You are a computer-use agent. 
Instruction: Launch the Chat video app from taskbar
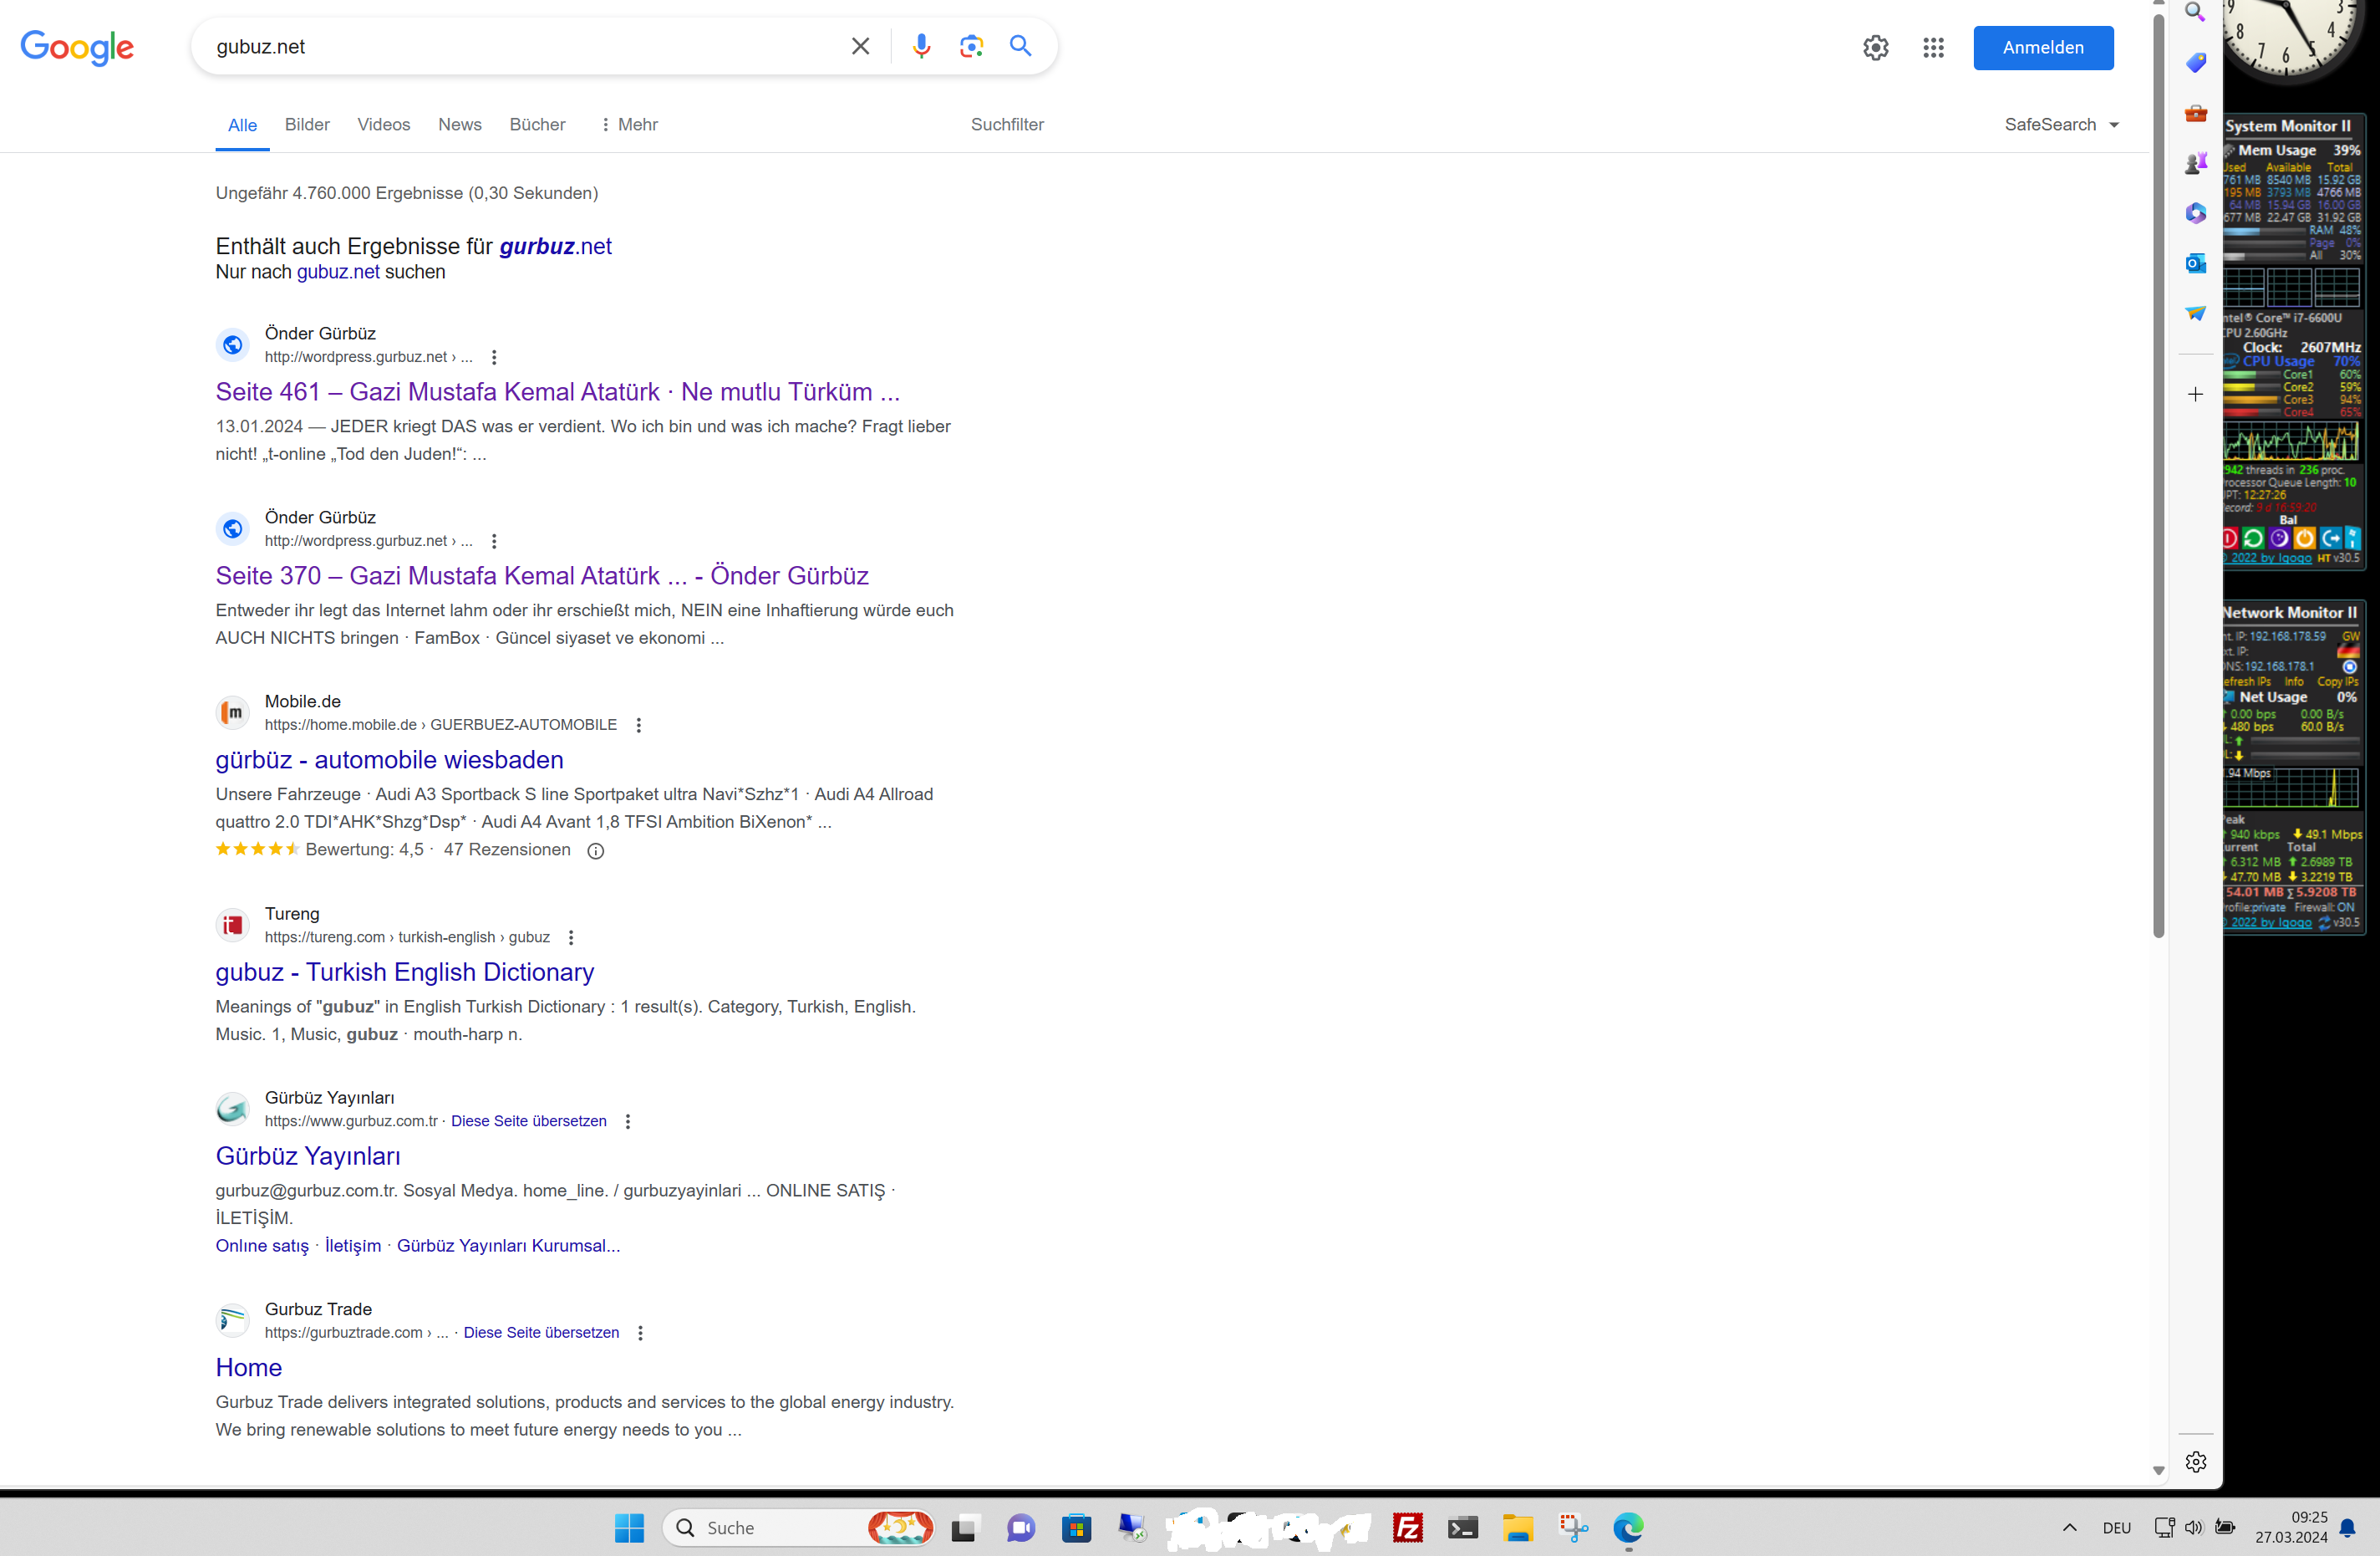click(x=1020, y=1528)
